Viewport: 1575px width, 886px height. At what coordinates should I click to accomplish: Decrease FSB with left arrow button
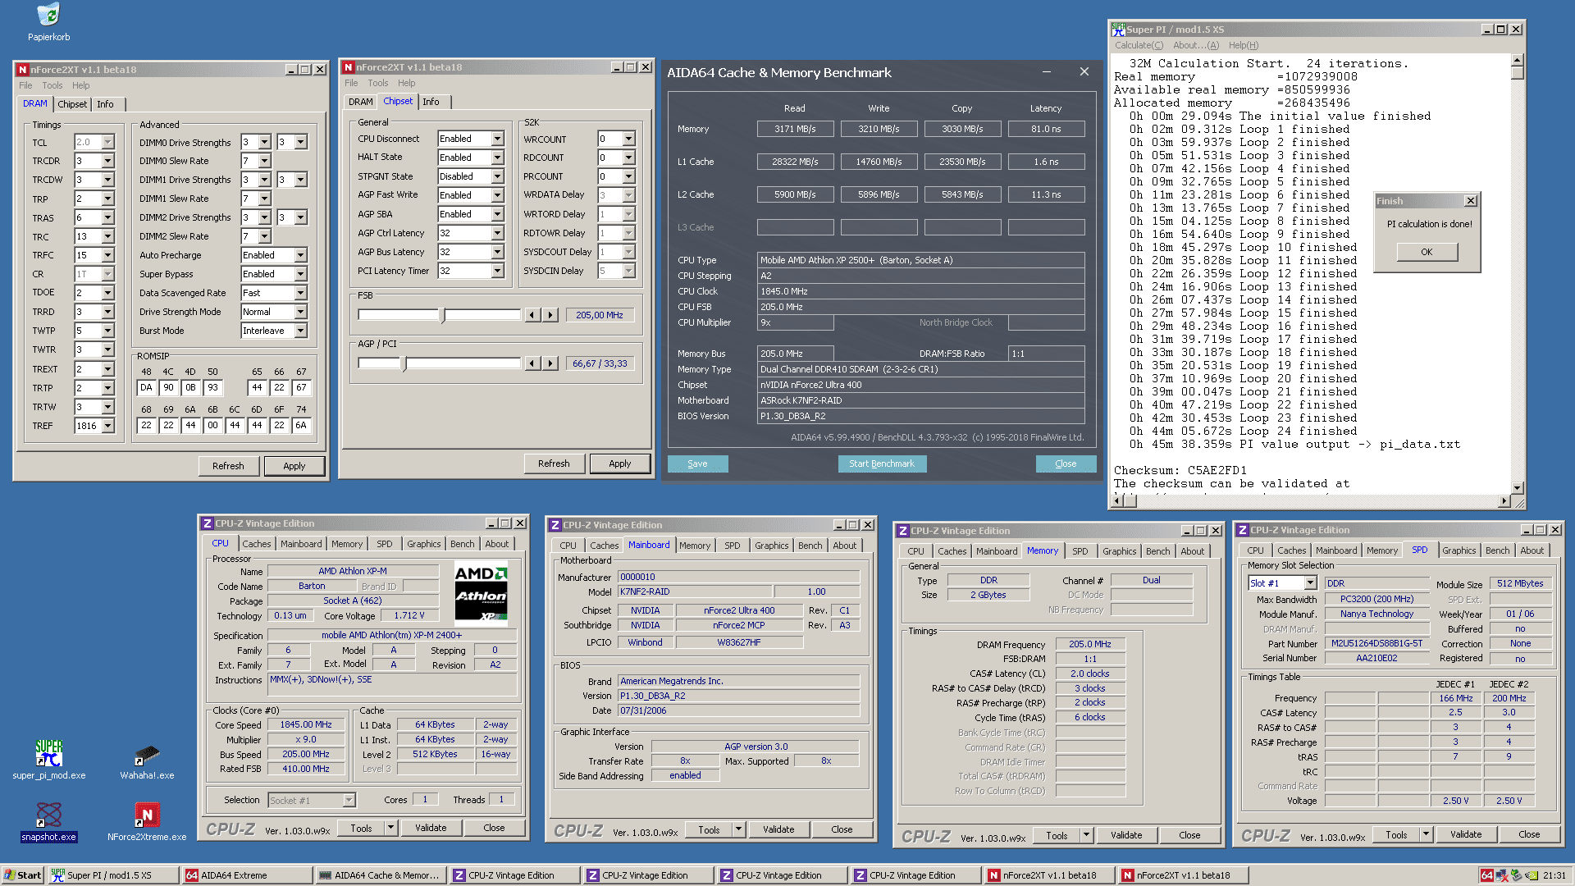pos(533,315)
